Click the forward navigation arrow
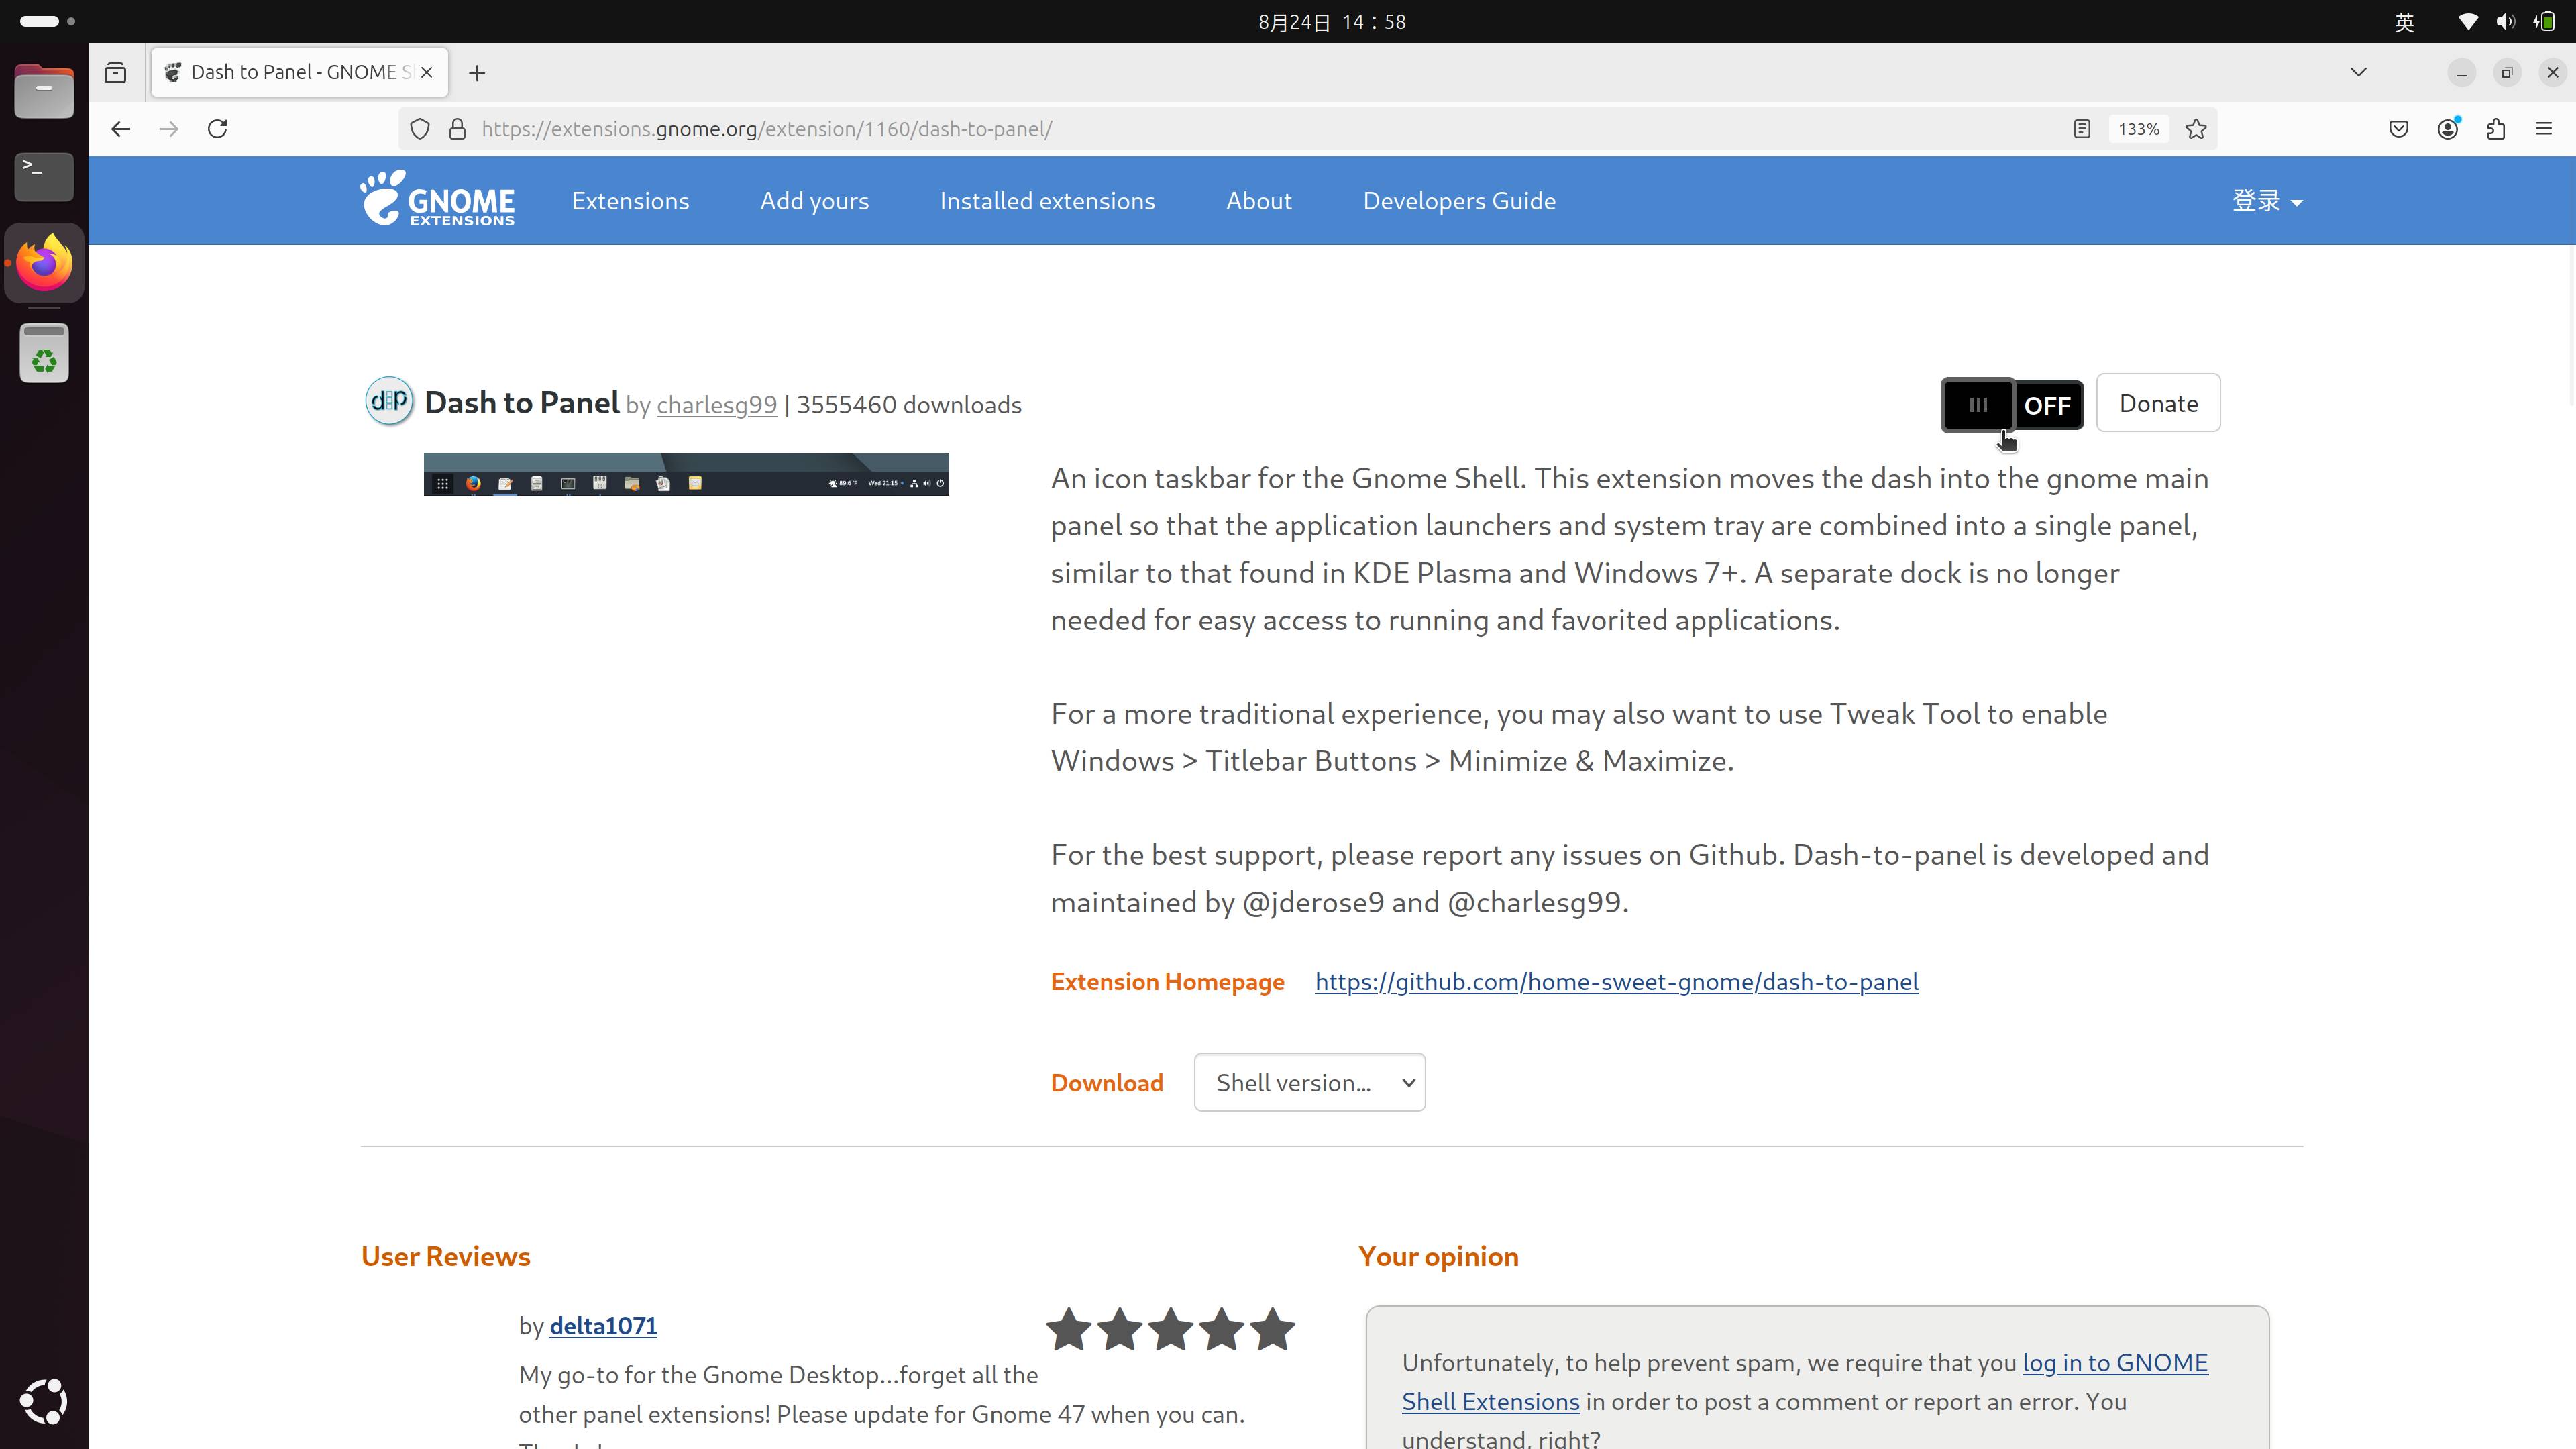This screenshot has height=1449, width=2576. (169, 129)
